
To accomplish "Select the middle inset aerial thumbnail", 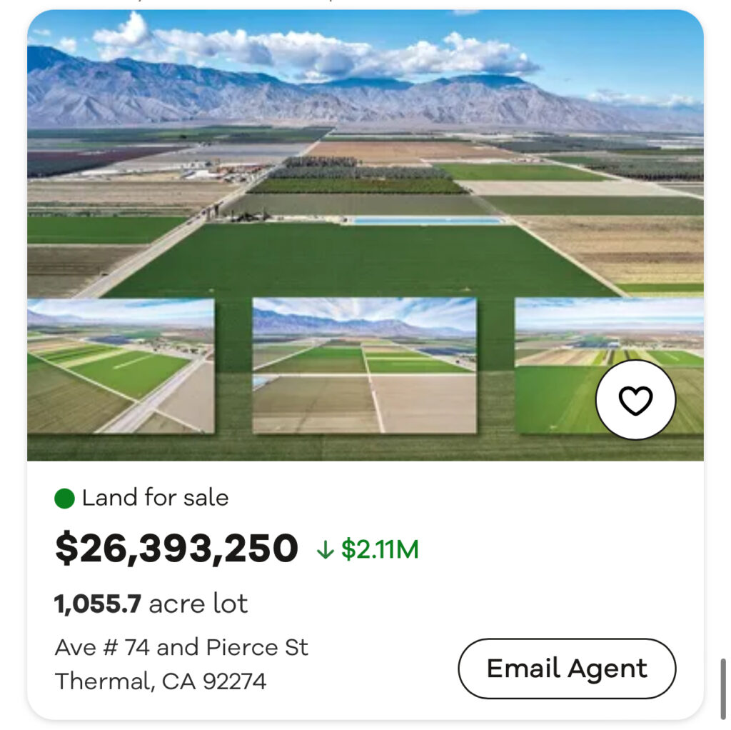I will pos(365,366).
